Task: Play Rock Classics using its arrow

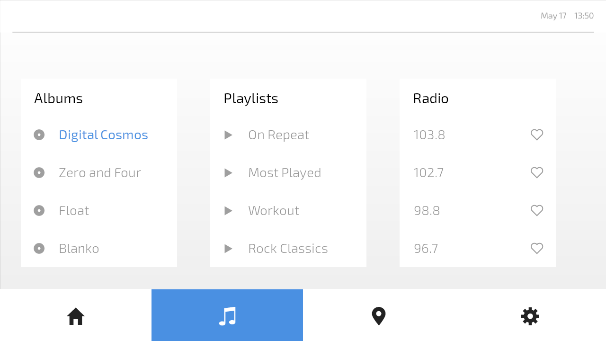Action: (228, 249)
